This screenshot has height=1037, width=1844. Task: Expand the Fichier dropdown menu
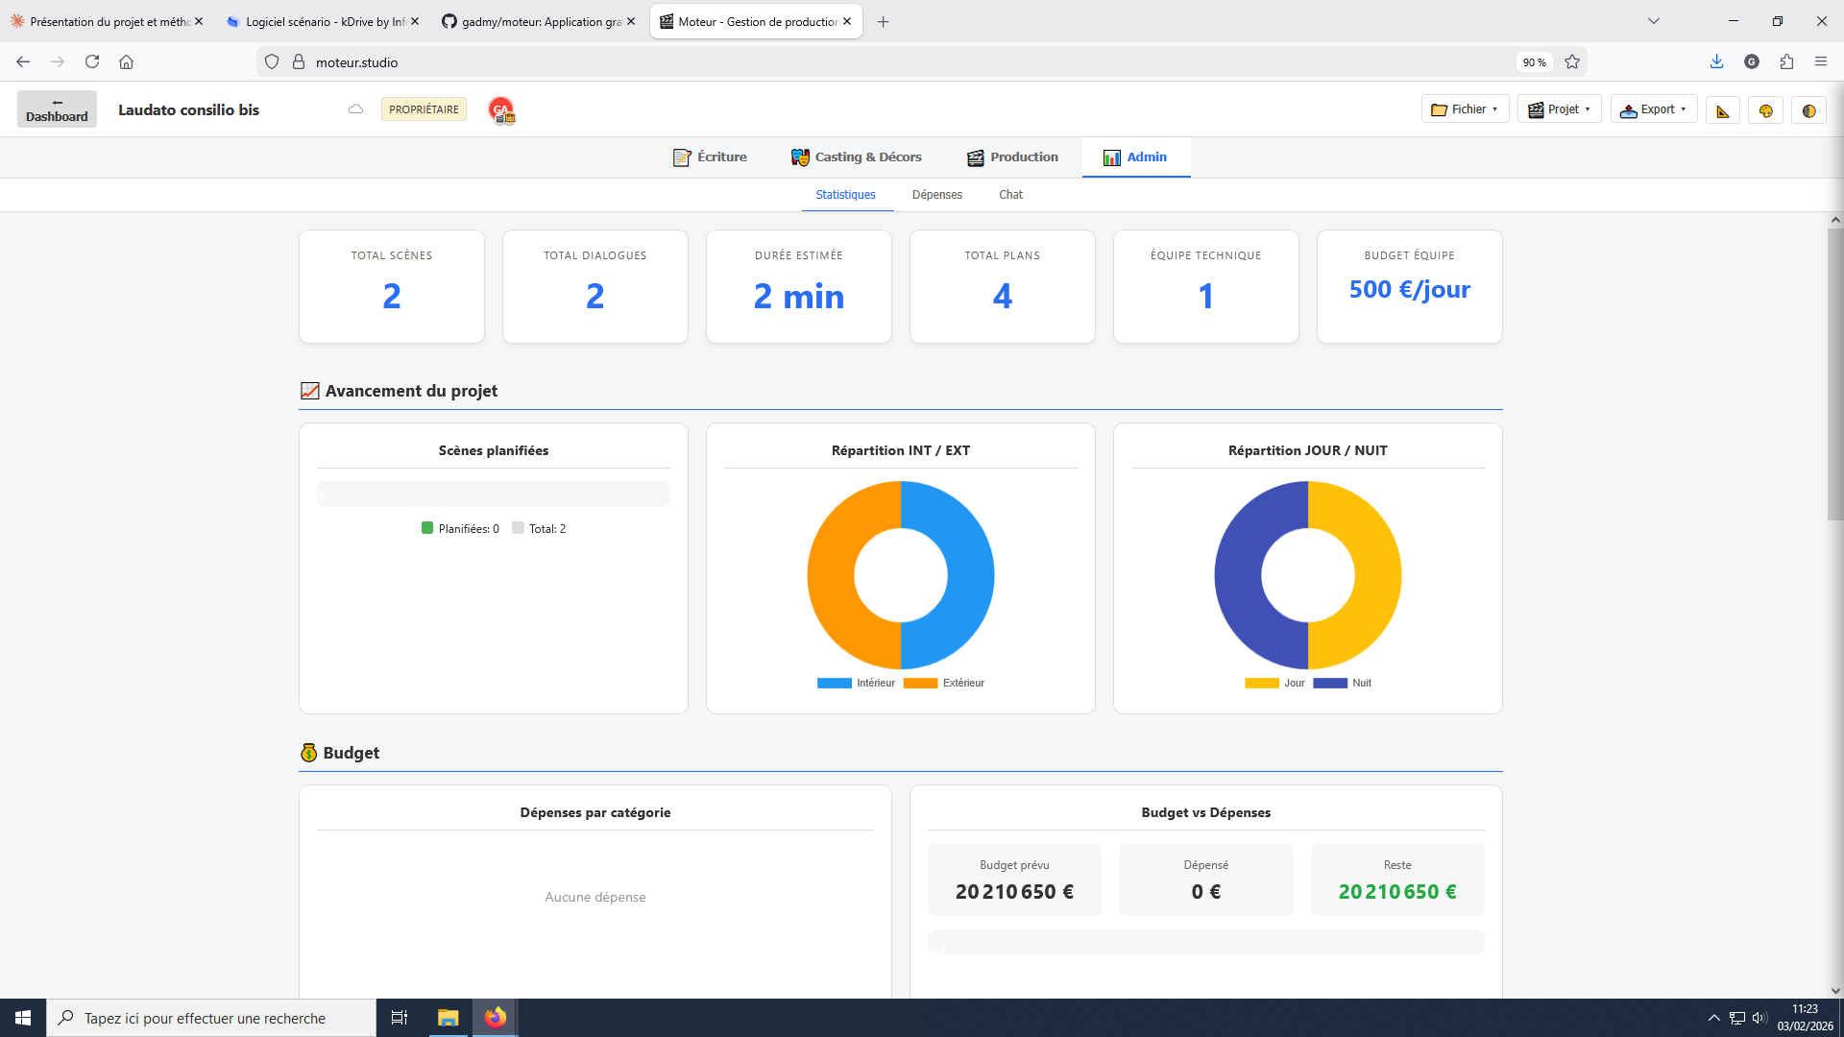[1465, 109]
